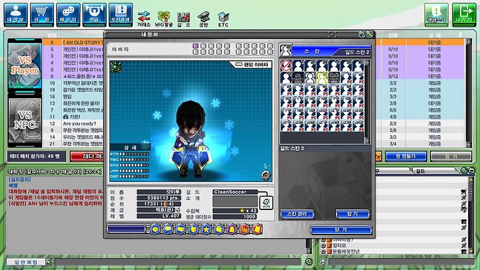Switch to the 스킨 skin tab
Viewport: 480px width, 270px height.
(312, 51)
